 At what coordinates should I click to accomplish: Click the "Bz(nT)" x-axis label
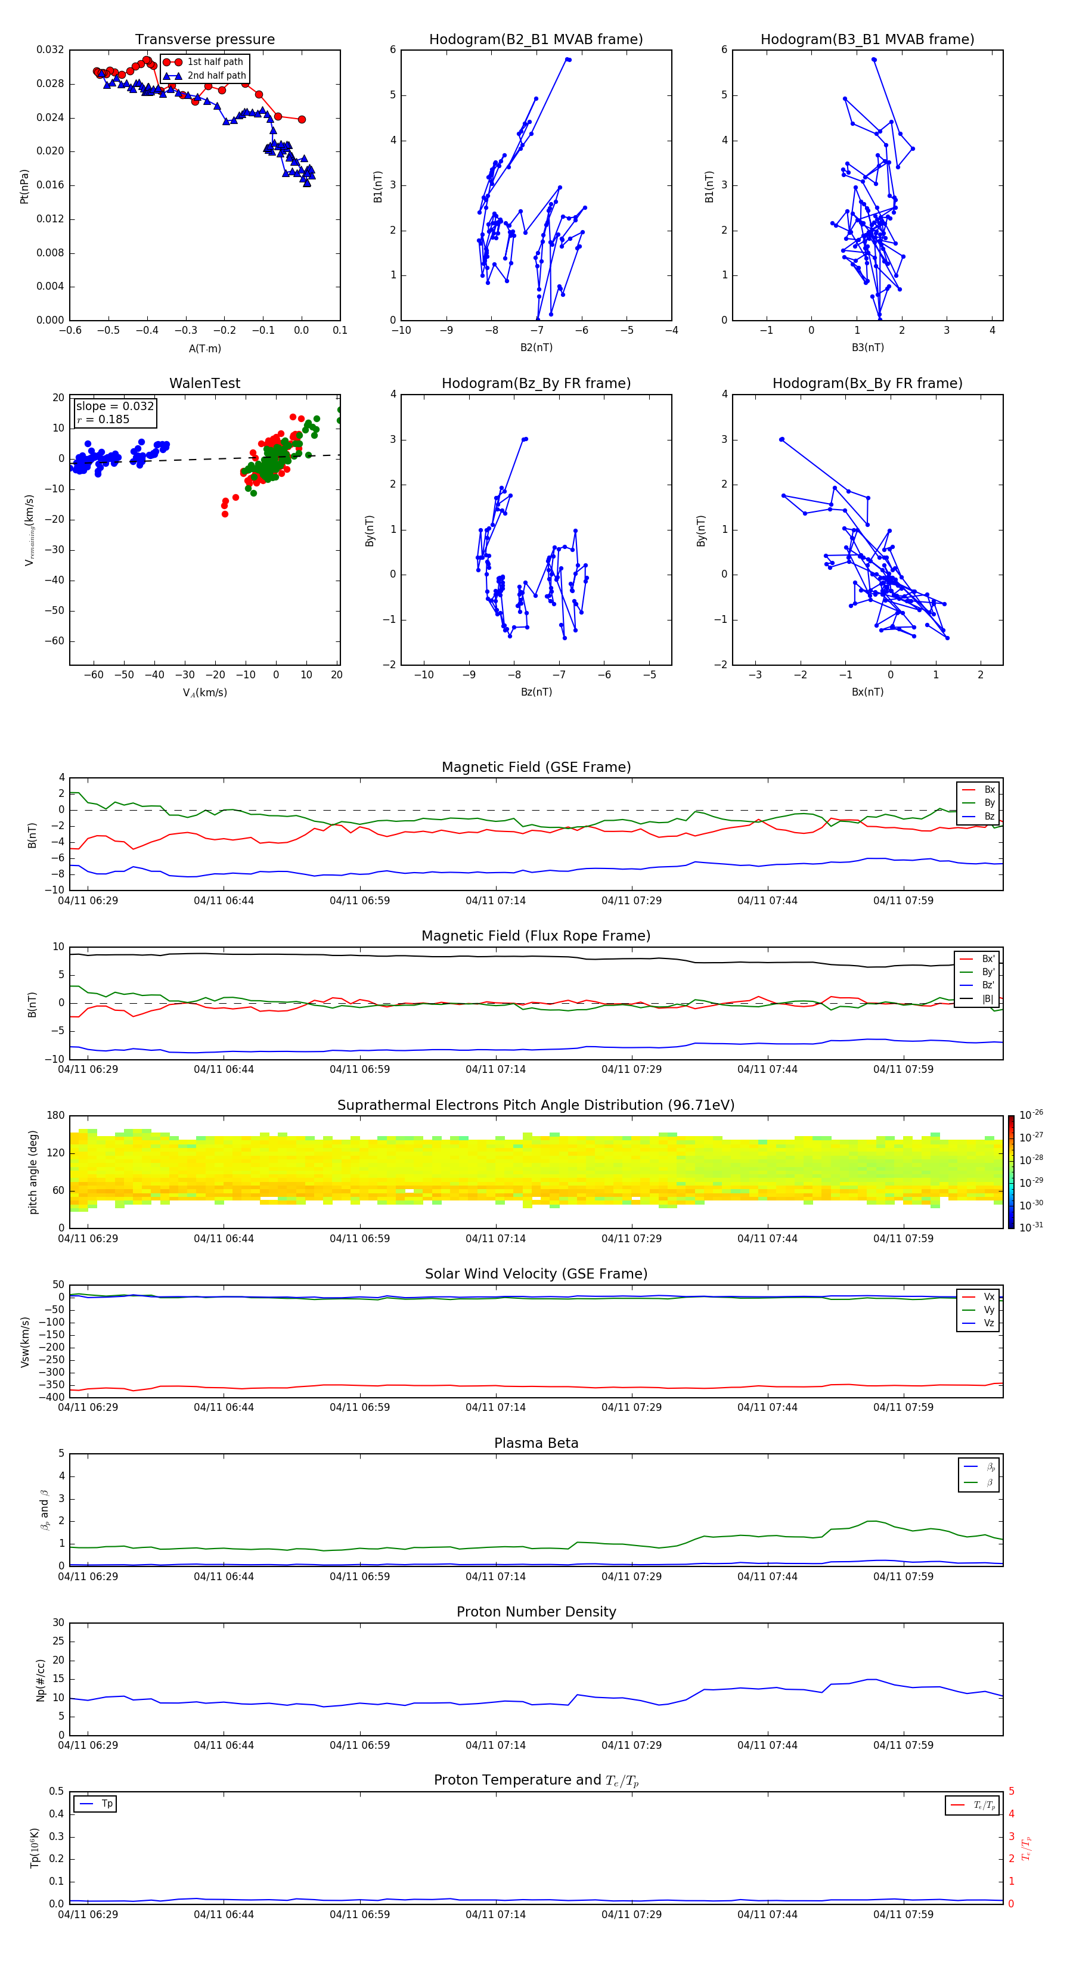[536, 692]
